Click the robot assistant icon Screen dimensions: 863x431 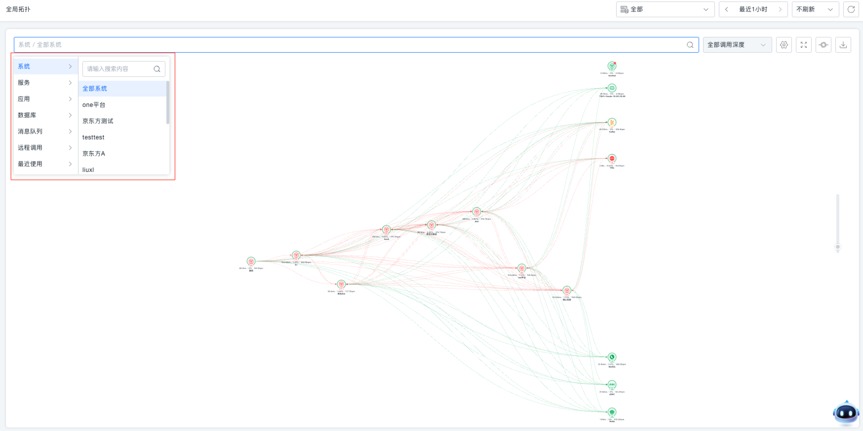tap(846, 413)
